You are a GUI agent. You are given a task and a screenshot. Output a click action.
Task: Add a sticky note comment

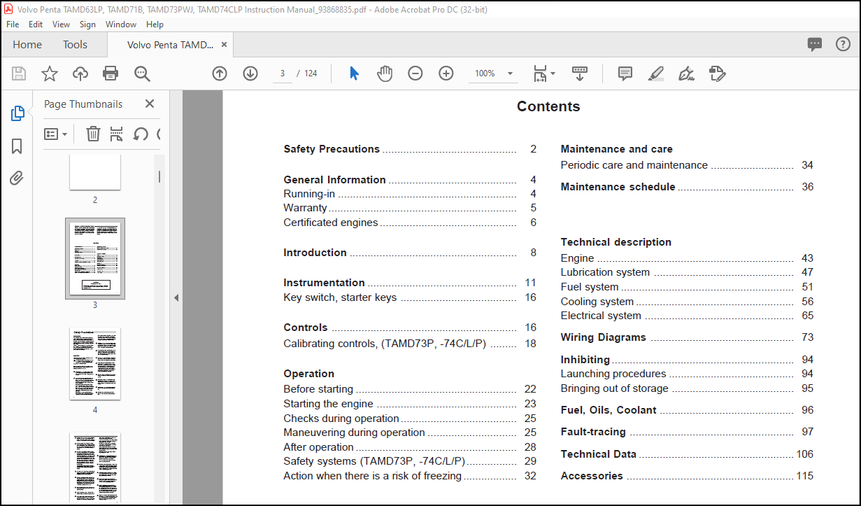[x=625, y=73]
